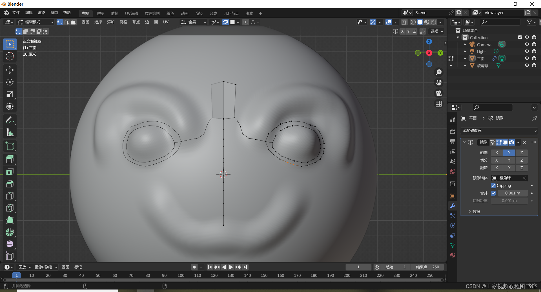The height and width of the screenshot is (292, 541).
Task: Collapse the Collection tree item
Action: click(x=458, y=37)
